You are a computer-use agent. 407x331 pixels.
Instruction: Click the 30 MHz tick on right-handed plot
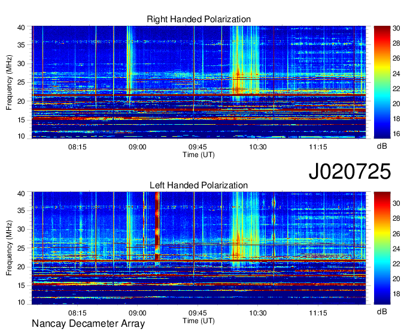click(x=21, y=64)
